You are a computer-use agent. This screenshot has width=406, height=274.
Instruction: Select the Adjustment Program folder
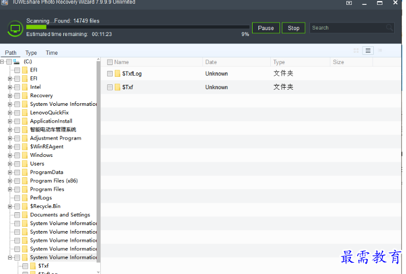click(x=56, y=138)
